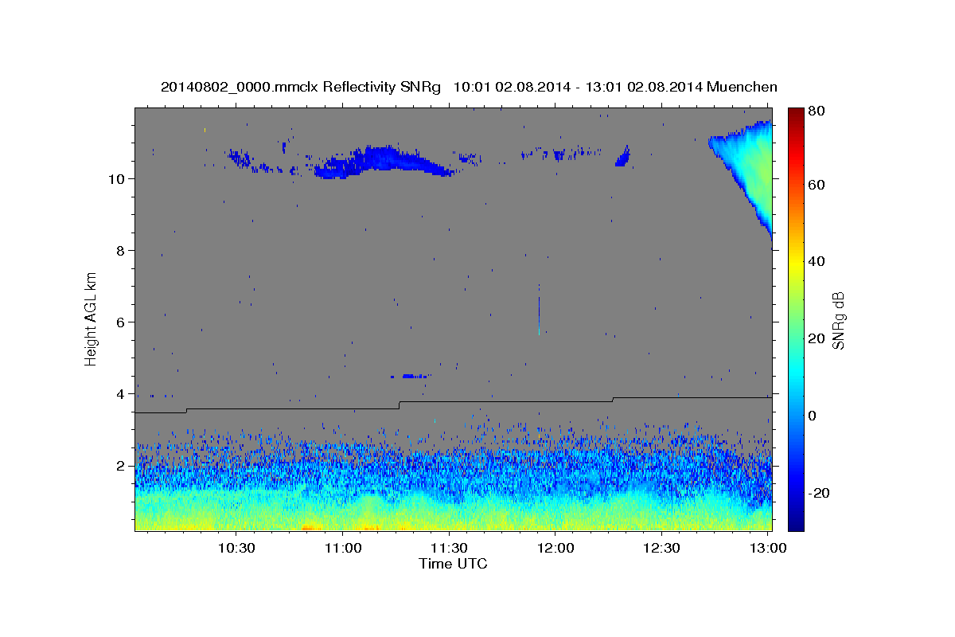Click the dark blue bottom of colorbar
Image resolution: width=955 pixels, height=637 pixels.
coord(796,522)
